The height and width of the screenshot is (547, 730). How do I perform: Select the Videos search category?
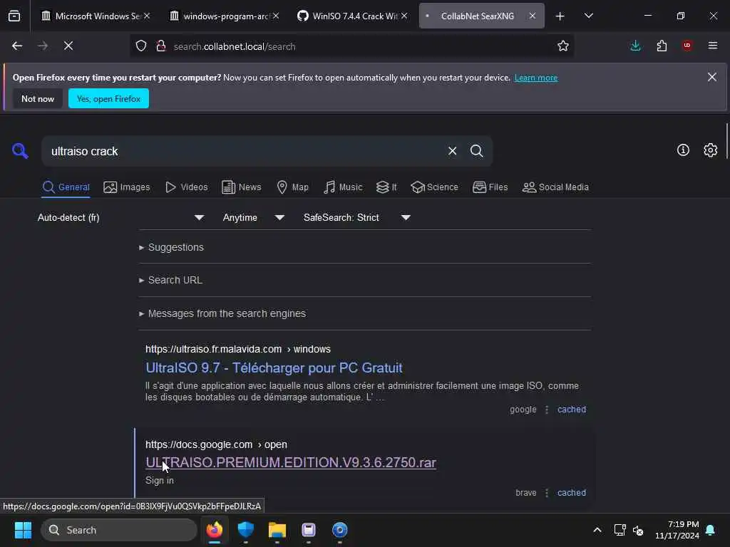[x=187, y=187]
